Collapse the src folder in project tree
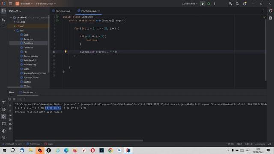 coord(14,30)
